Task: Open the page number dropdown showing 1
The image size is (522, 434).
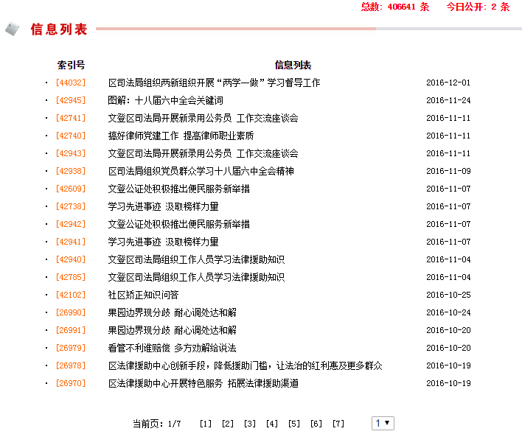Action: tap(383, 423)
